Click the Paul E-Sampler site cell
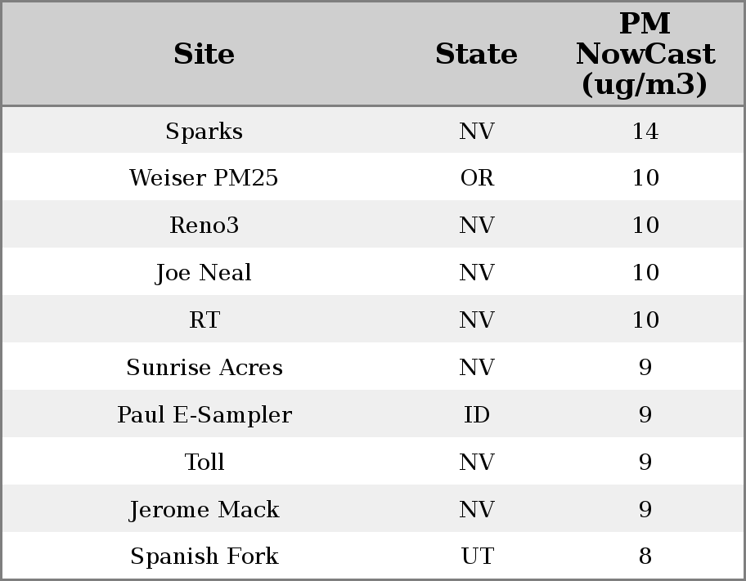The image size is (746, 581). [204, 415]
